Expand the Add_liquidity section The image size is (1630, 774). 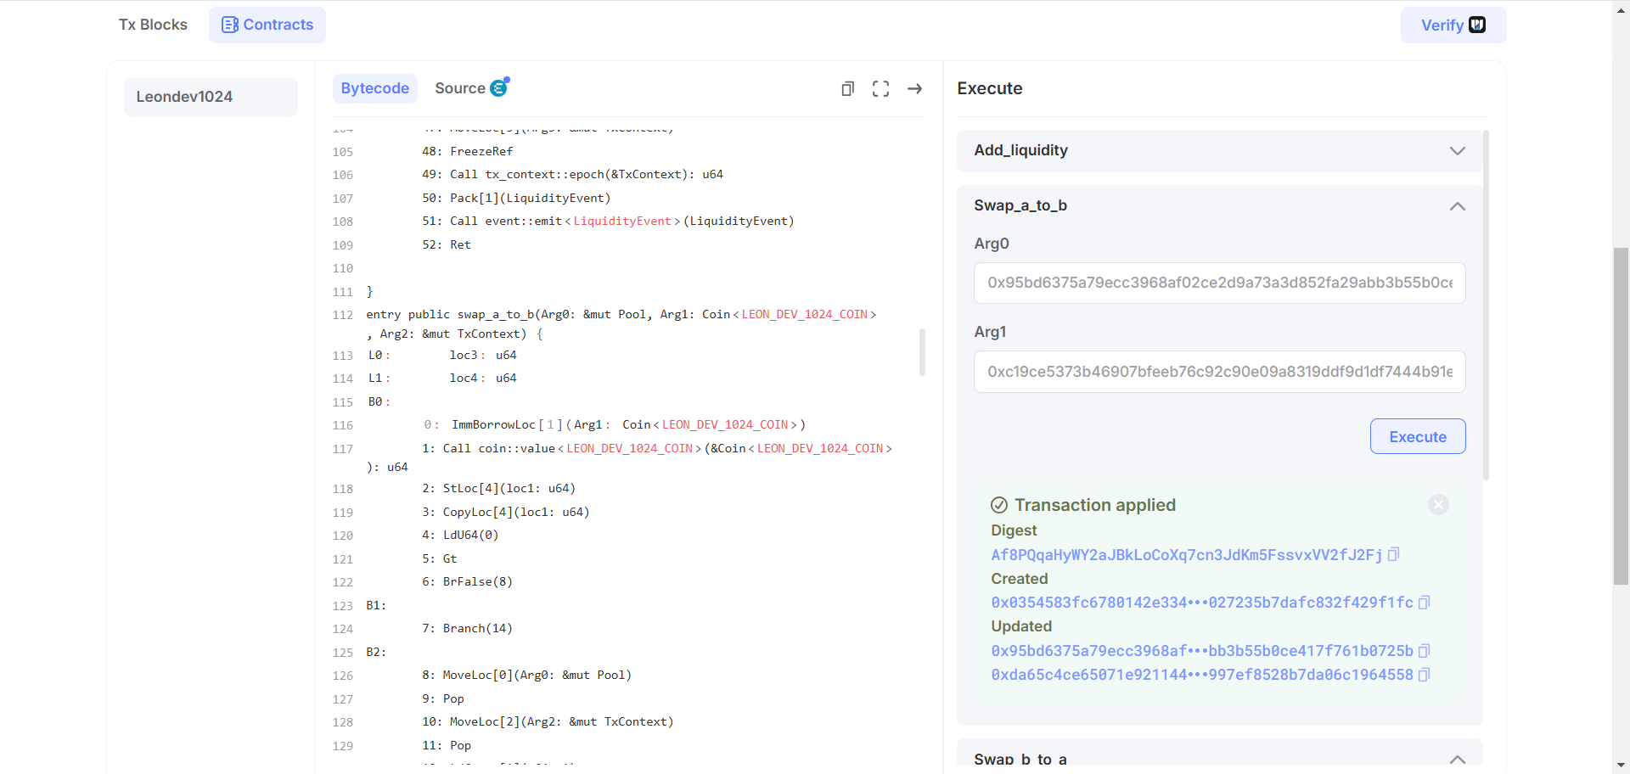[x=1219, y=150]
